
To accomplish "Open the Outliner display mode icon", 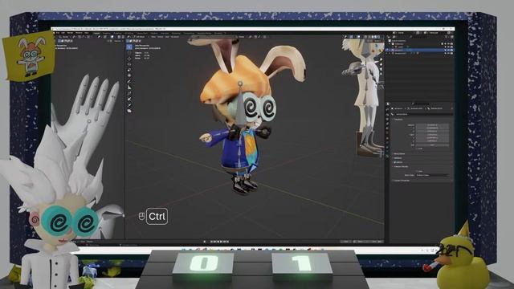I will 394,37.
